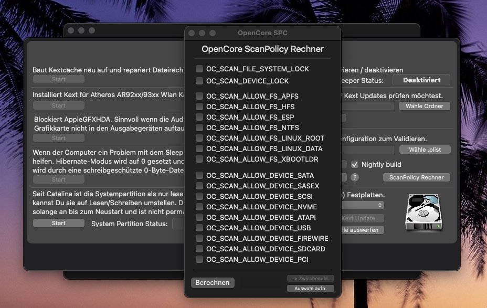The image size is (487, 308).
Task: Tick OC_SCAN_ALLOW_DEVICE_USB checkbox
Action: click(x=199, y=228)
